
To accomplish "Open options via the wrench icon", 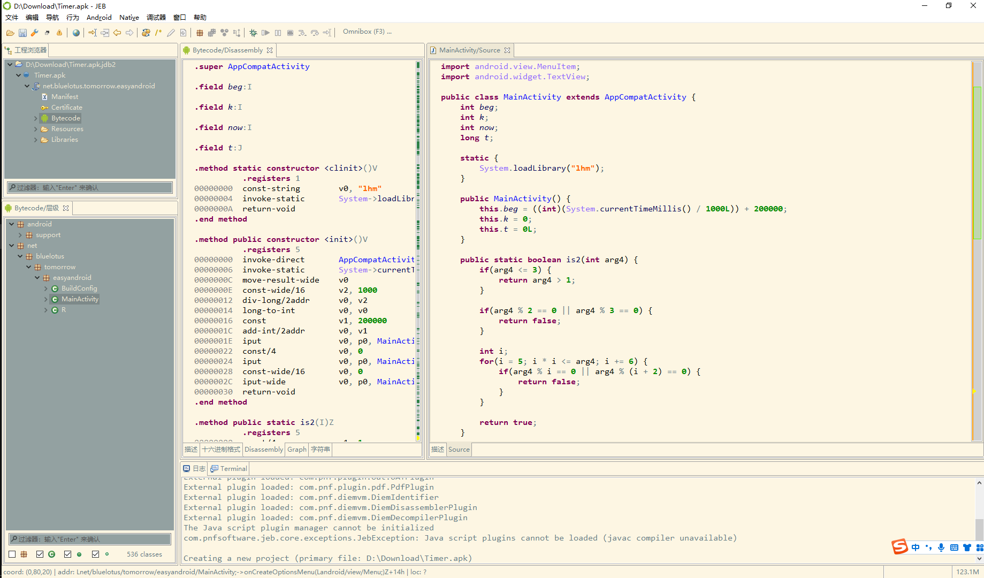I will pos(34,32).
